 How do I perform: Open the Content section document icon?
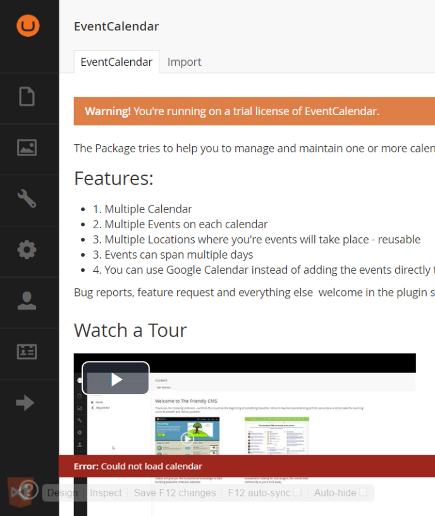(27, 97)
